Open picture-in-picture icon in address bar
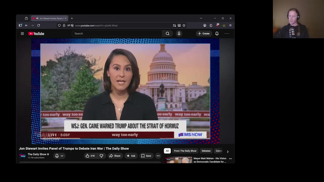Viewport: 324px width, 182px height. point(174,26)
